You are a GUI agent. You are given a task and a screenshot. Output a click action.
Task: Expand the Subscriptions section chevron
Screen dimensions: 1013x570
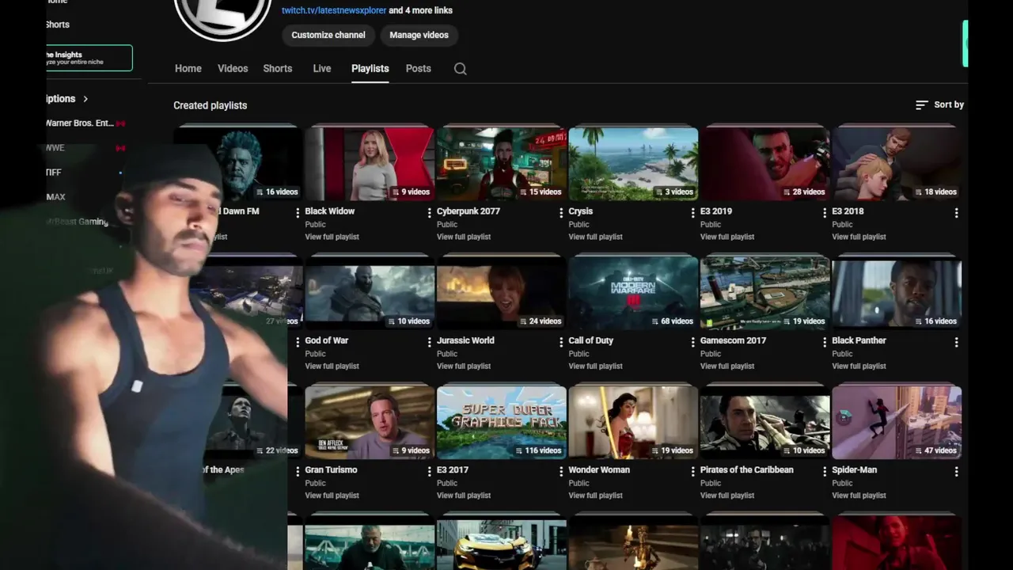[x=85, y=99]
